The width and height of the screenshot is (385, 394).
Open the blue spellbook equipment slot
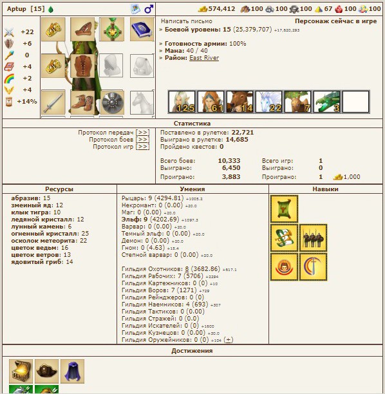click(142, 29)
